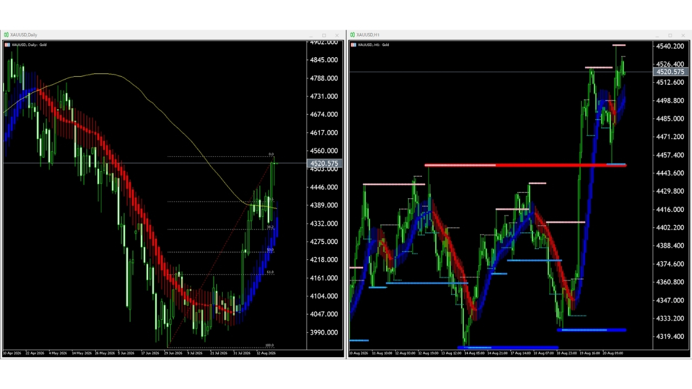Click the one-click trading icon on Daily chart
The width and height of the screenshot is (692, 389).
7,45
